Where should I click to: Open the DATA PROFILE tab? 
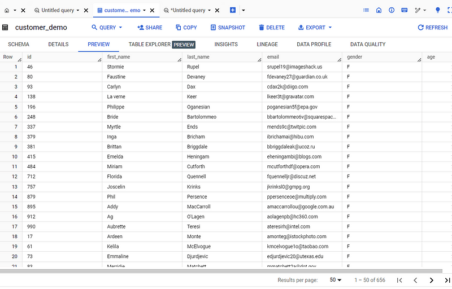(314, 45)
